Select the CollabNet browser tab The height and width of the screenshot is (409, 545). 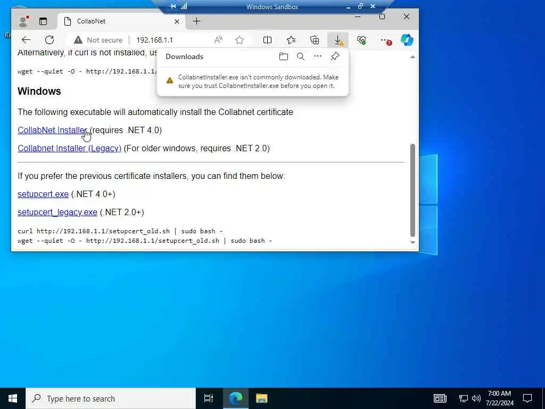(122, 21)
